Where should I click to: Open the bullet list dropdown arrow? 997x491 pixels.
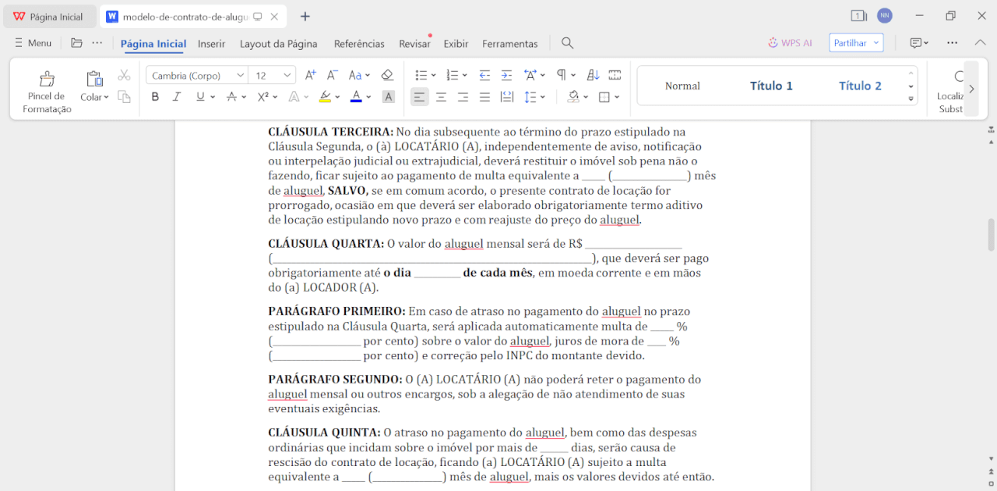(x=432, y=76)
